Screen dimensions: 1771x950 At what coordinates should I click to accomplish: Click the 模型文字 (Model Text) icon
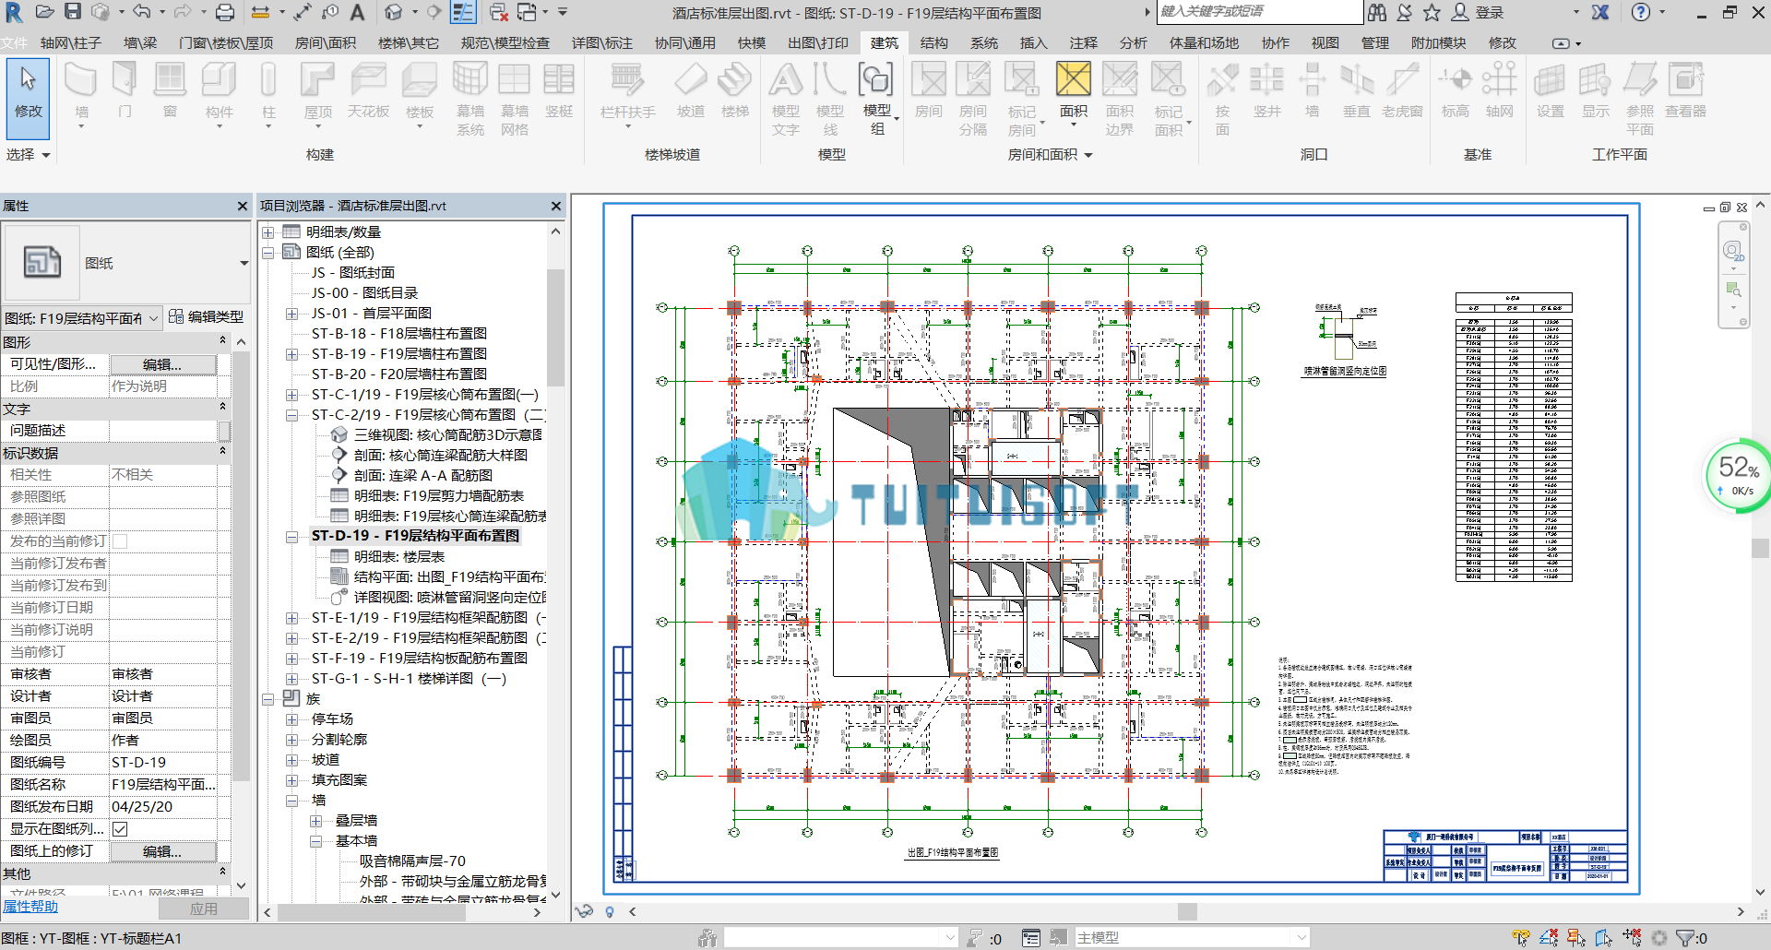[x=786, y=81]
